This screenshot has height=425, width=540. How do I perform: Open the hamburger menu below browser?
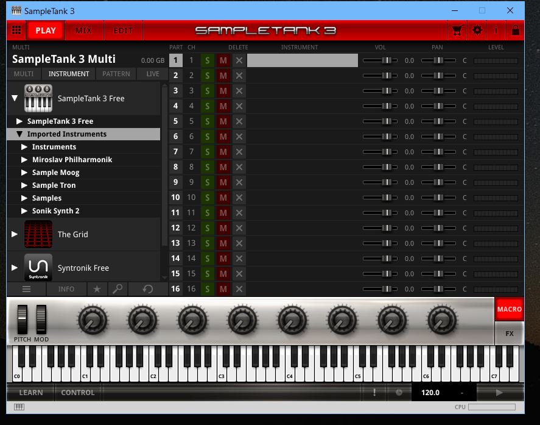pyautogui.click(x=27, y=289)
